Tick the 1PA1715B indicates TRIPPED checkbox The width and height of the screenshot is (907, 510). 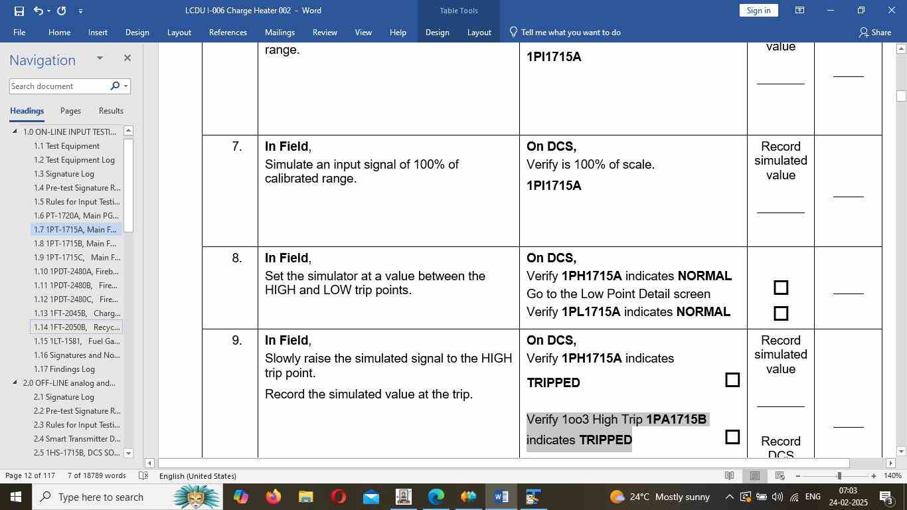(732, 437)
